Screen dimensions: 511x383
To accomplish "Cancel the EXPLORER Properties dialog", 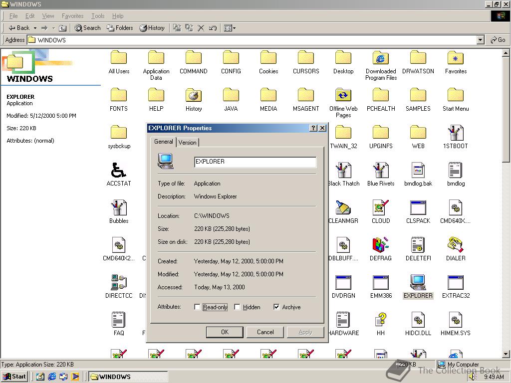I will click(264, 332).
